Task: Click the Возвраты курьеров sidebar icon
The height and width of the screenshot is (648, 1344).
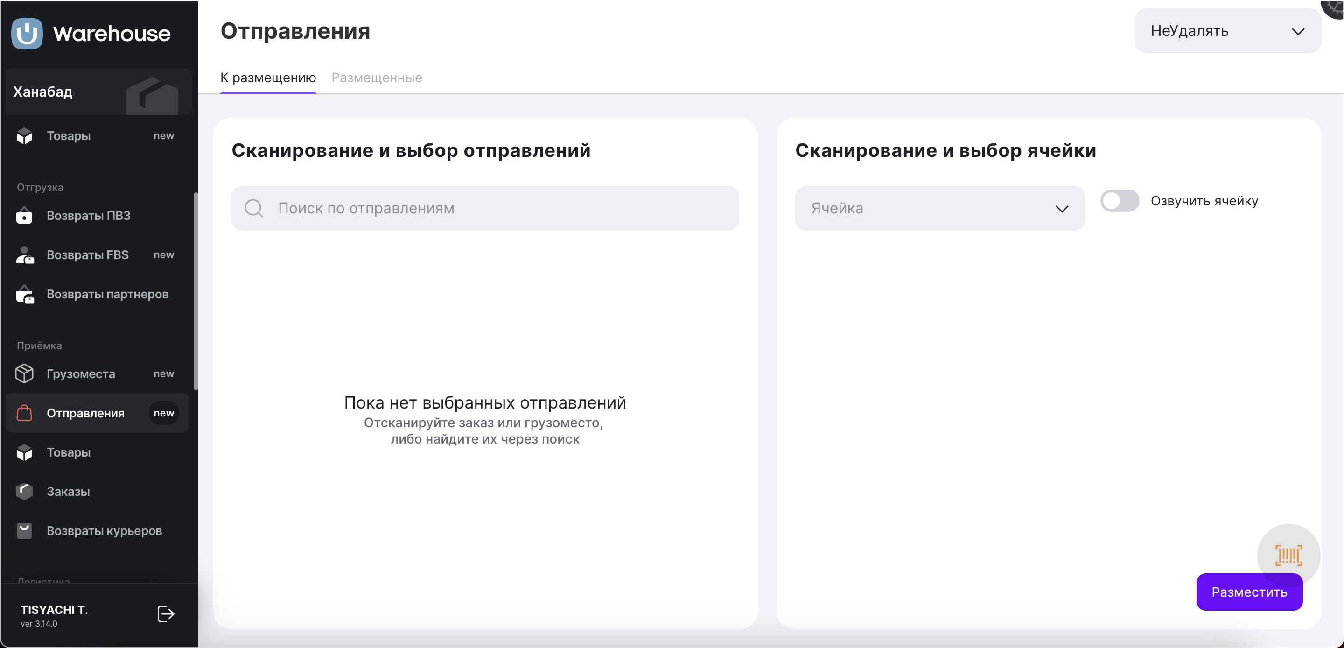Action: (x=24, y=530)
